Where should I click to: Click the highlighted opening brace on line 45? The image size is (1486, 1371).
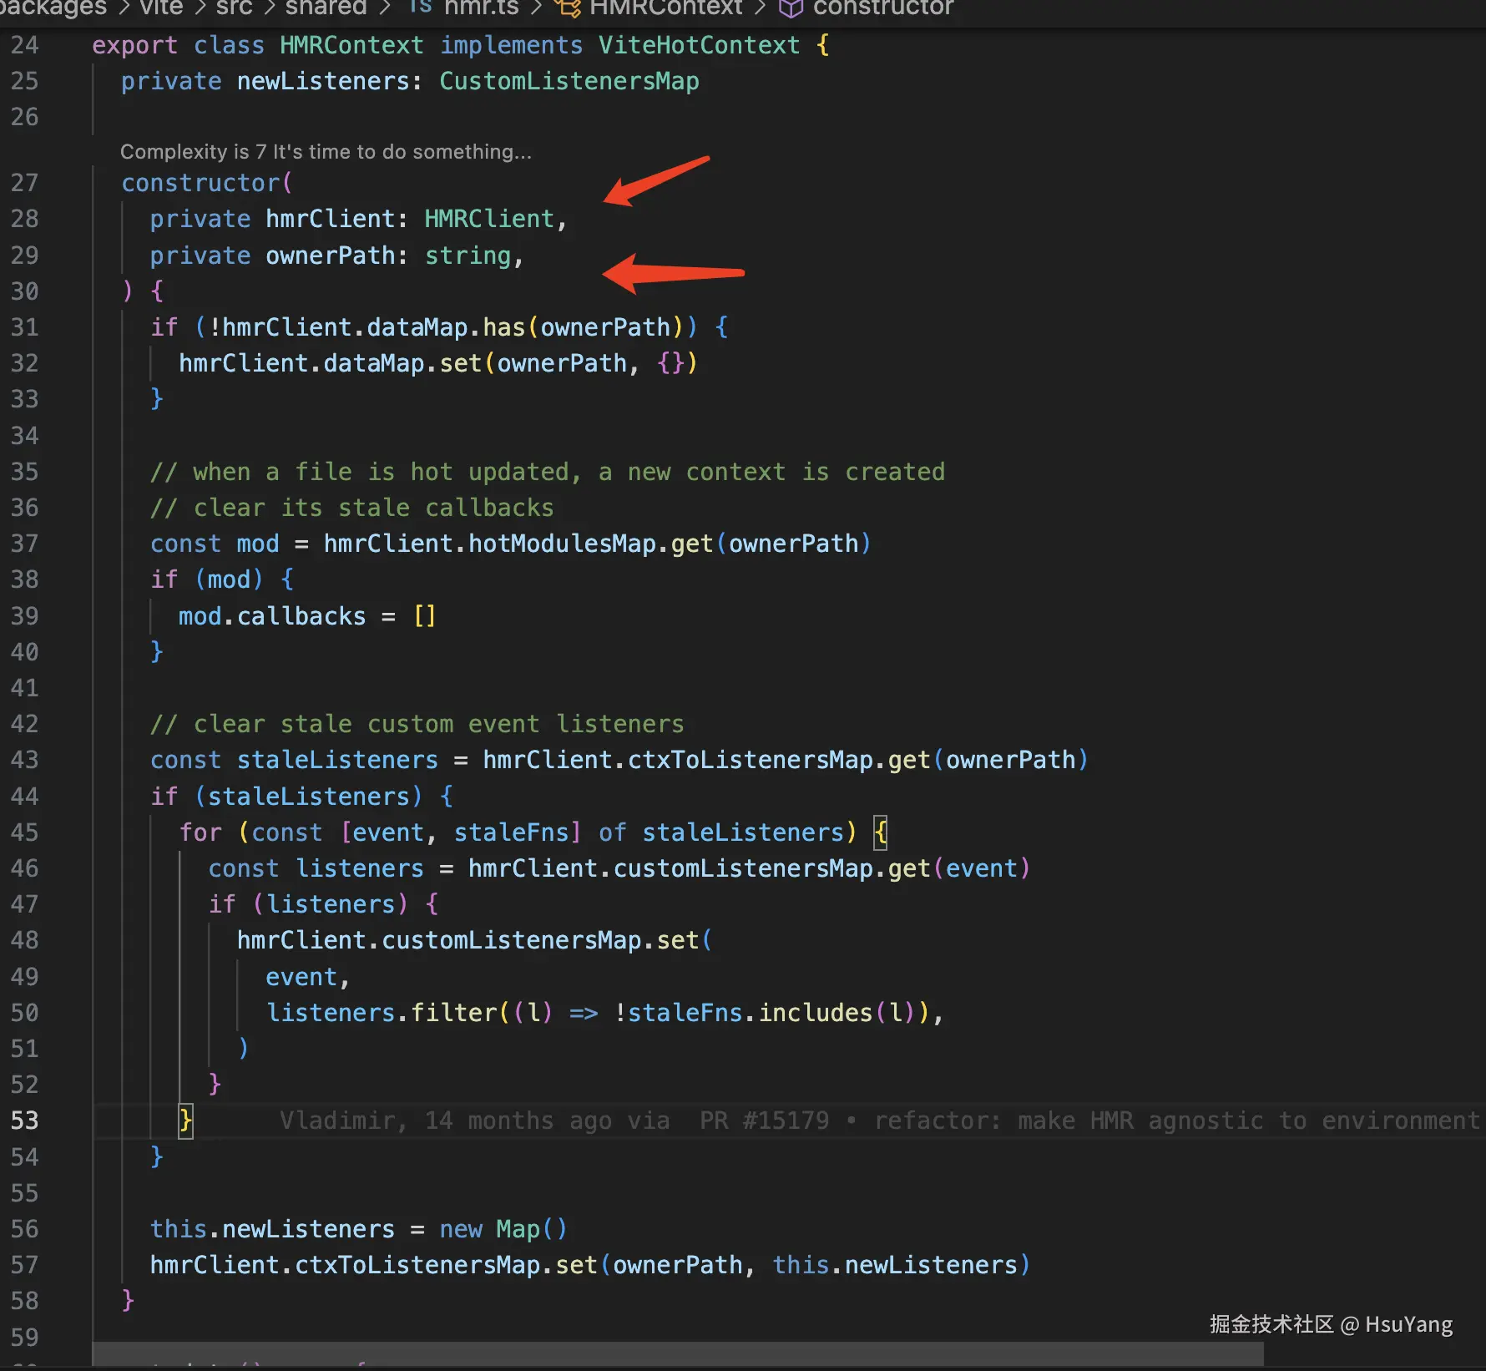coord(880,832)
